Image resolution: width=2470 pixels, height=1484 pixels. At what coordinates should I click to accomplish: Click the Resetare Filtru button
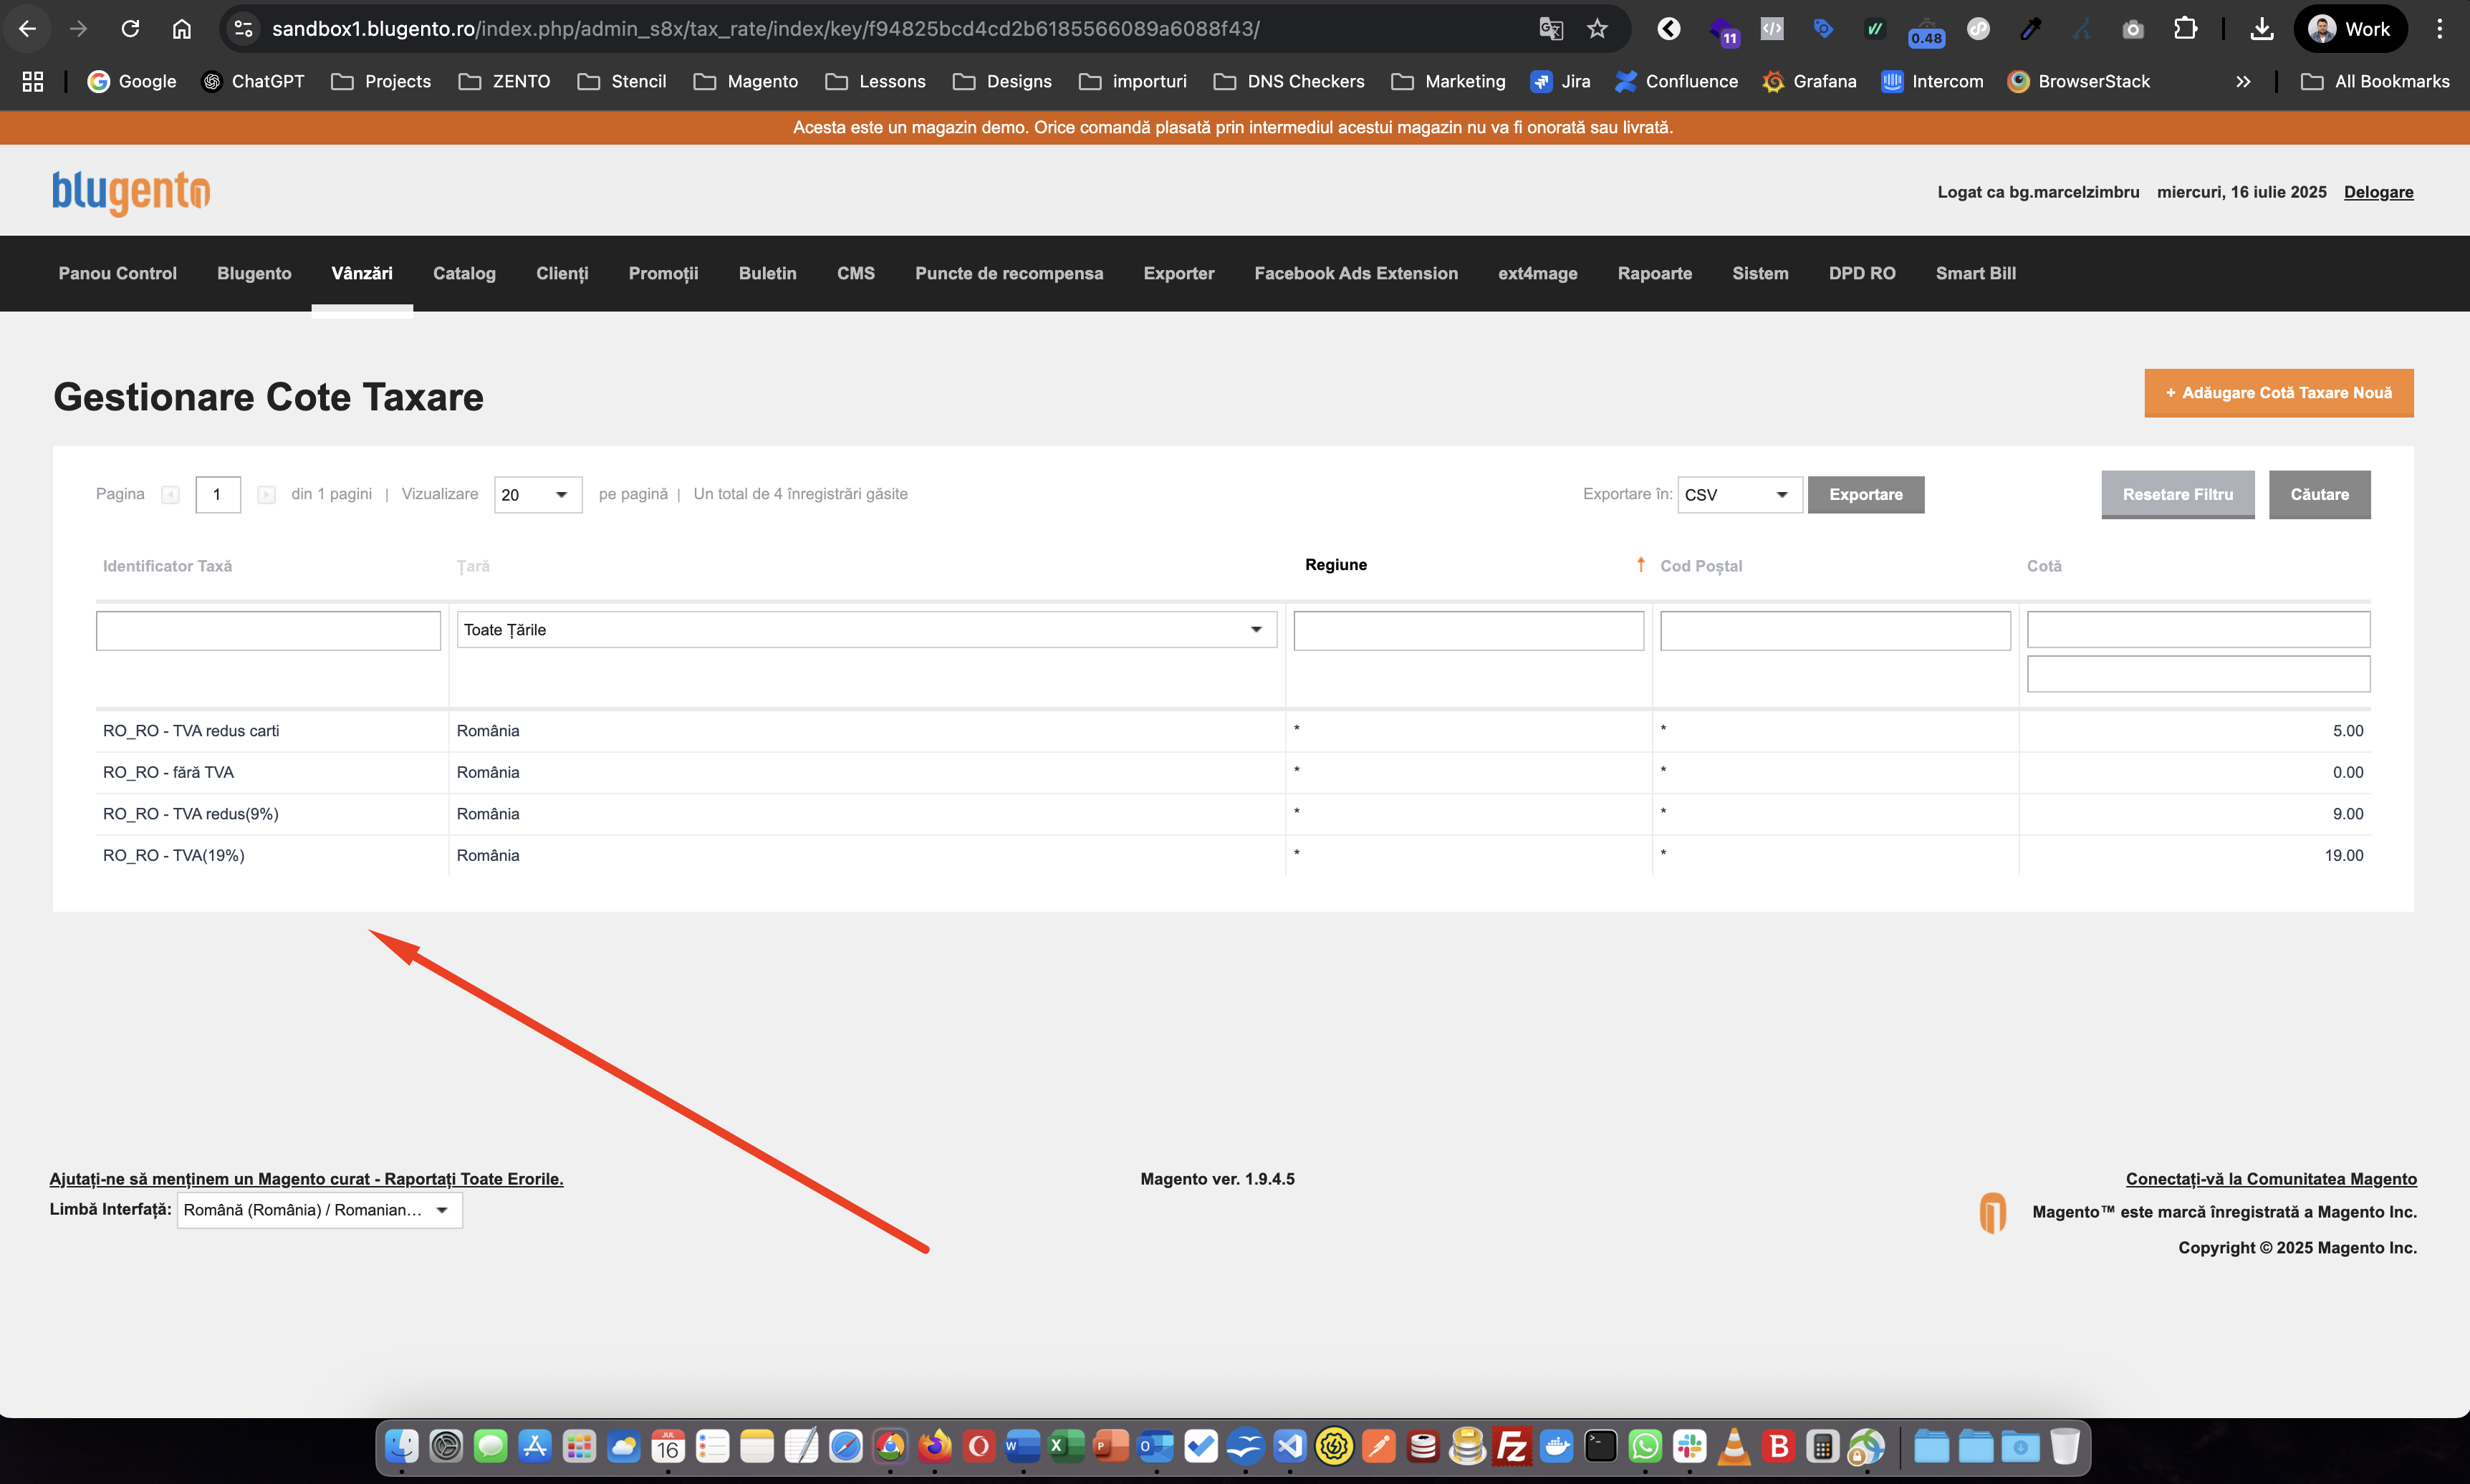pyautogui.click(x=2177, y=495)
